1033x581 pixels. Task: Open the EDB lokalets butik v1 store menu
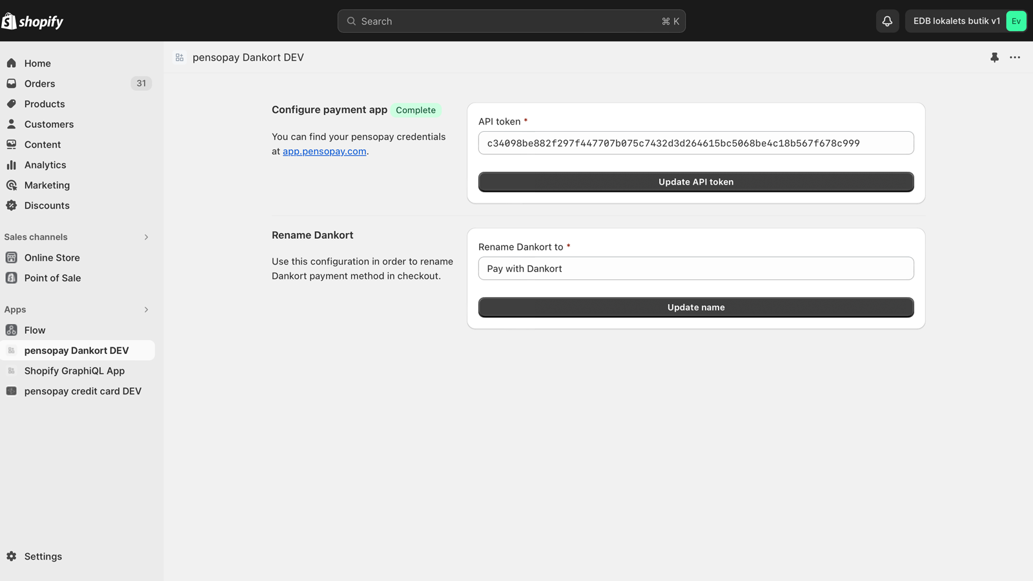pyautogui.click(x=966, y=21)
